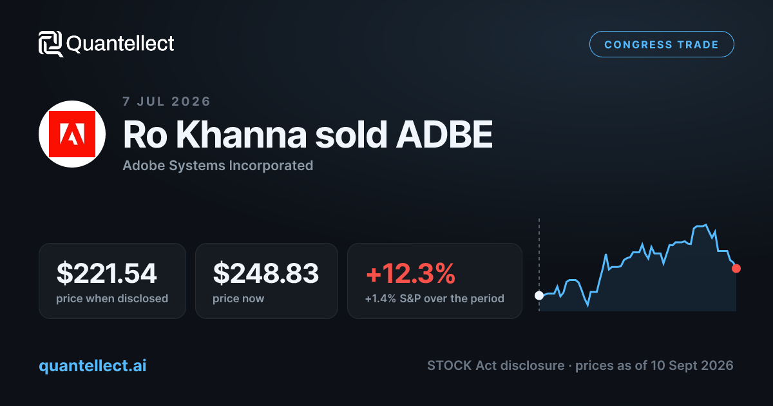
Task: Select the +12.3% performance card
Action: click(x=435, y=280)
